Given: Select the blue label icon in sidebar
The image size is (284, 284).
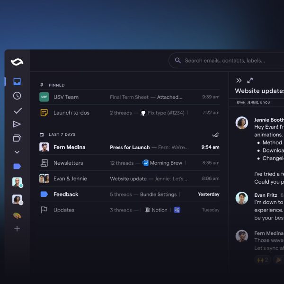Looking at the screenshot, I should tap(17, 166).
